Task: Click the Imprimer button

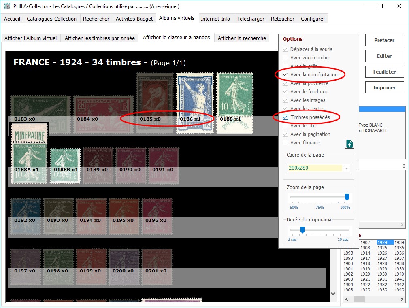Action: tap(384, 87)
